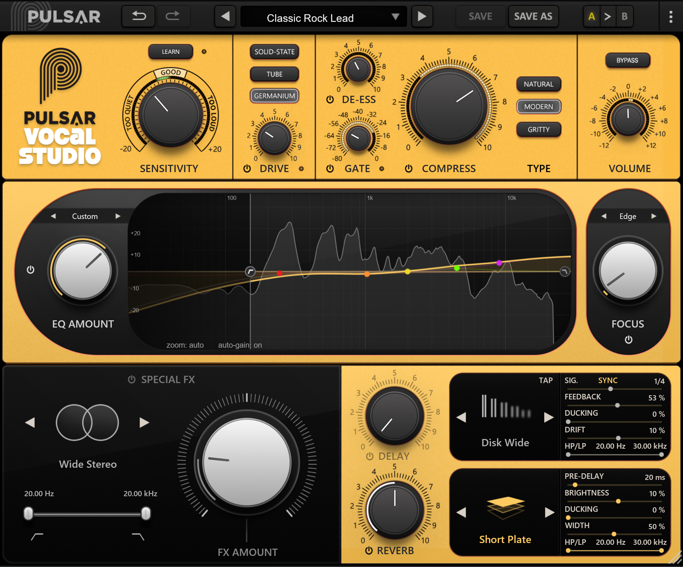This screenshot has height=567, width=683.
Task: Switch to preset slot B
Action: tap(624, 16)
